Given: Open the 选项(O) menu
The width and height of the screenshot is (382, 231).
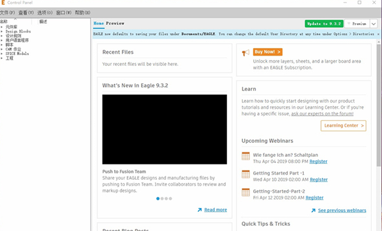Looking at the screenshot, I should [45, 13].
